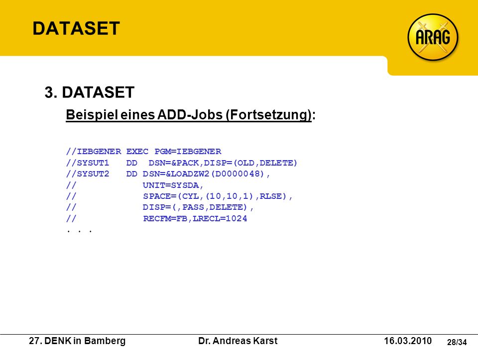The height and width of the screenshot is (358, 478).
Task: Click the slide number 28/34
Action: [x=457, y=343]
